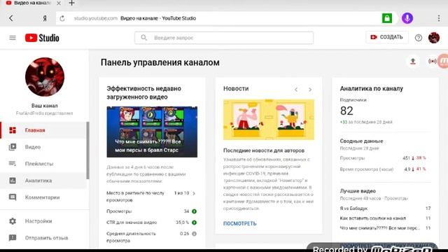The width and height of the screenshot is (448, 252).
Task: Click the Yandex Я browser button
Action: pos(45,18)
